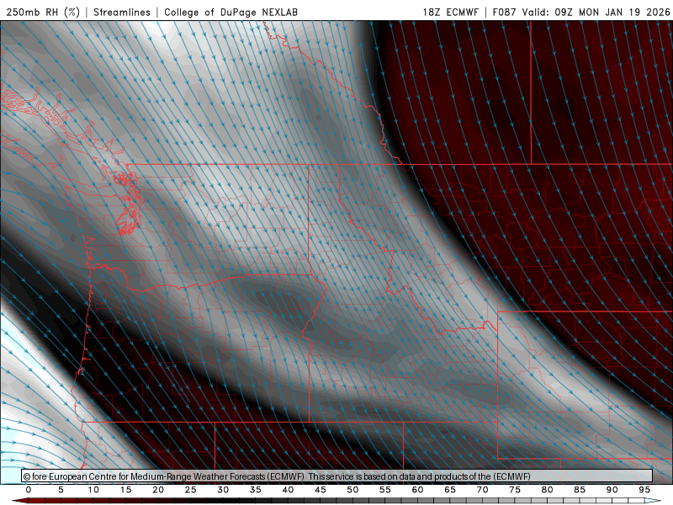Click the "40" colorbar scale label
This screenshot has height=505, width=673.
click(x=288, y=490)
